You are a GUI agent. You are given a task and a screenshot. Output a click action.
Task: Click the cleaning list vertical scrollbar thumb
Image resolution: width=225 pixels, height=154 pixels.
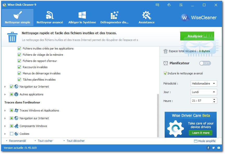click(158, 116)
